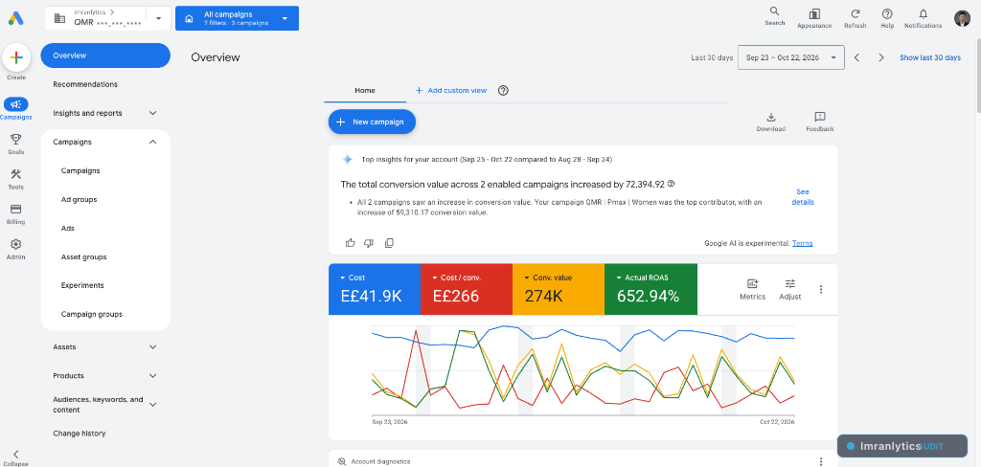Click the custom view help question icon
The image size is (981, 467).
[503, 91]
